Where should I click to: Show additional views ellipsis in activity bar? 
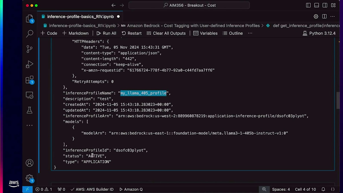pos(29,125)
